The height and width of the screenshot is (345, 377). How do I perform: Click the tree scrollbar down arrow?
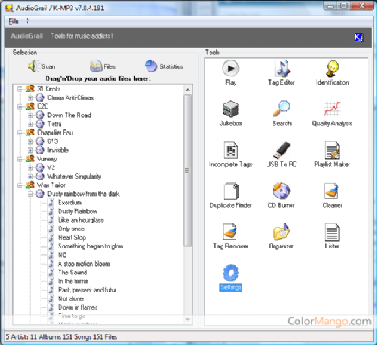coord(187,319)
